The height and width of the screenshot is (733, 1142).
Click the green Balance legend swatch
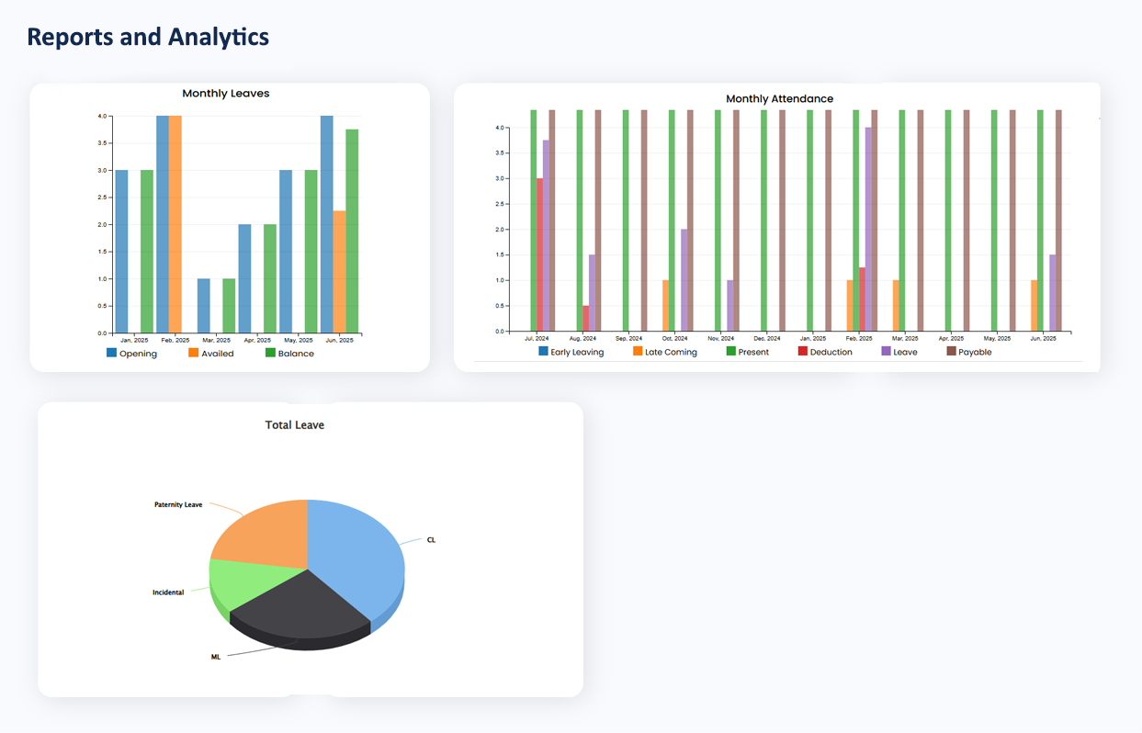click(271, 354)
